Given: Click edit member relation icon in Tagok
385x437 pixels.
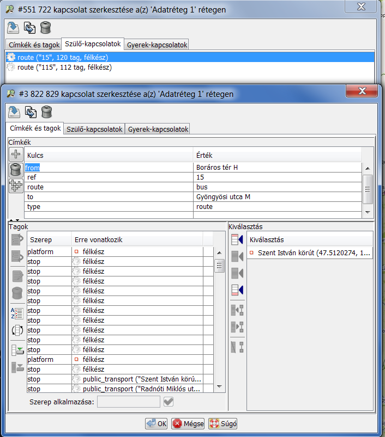Looking at the screenshot, I should click(x=17, y=276).
